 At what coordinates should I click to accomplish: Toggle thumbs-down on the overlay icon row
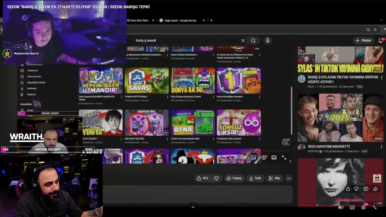[356, 189]
